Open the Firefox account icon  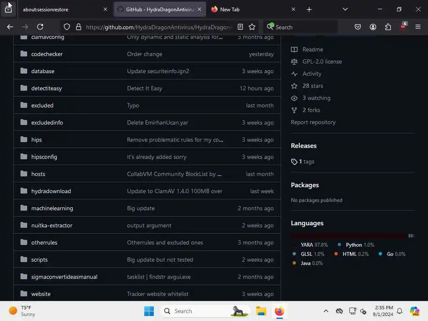(373, 27)
